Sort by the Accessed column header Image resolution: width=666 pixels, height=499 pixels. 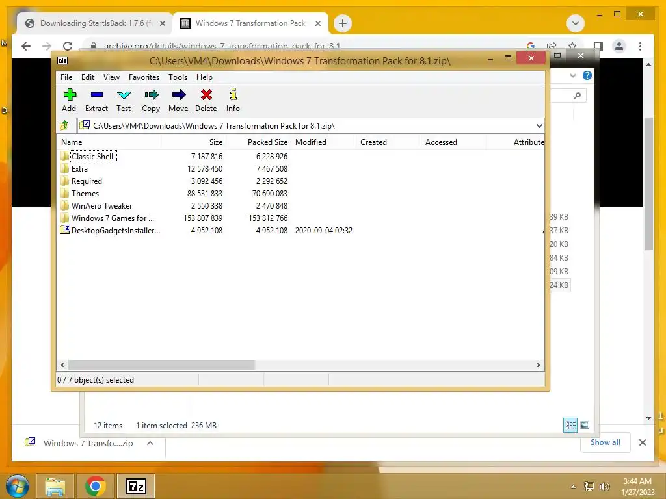453,142
